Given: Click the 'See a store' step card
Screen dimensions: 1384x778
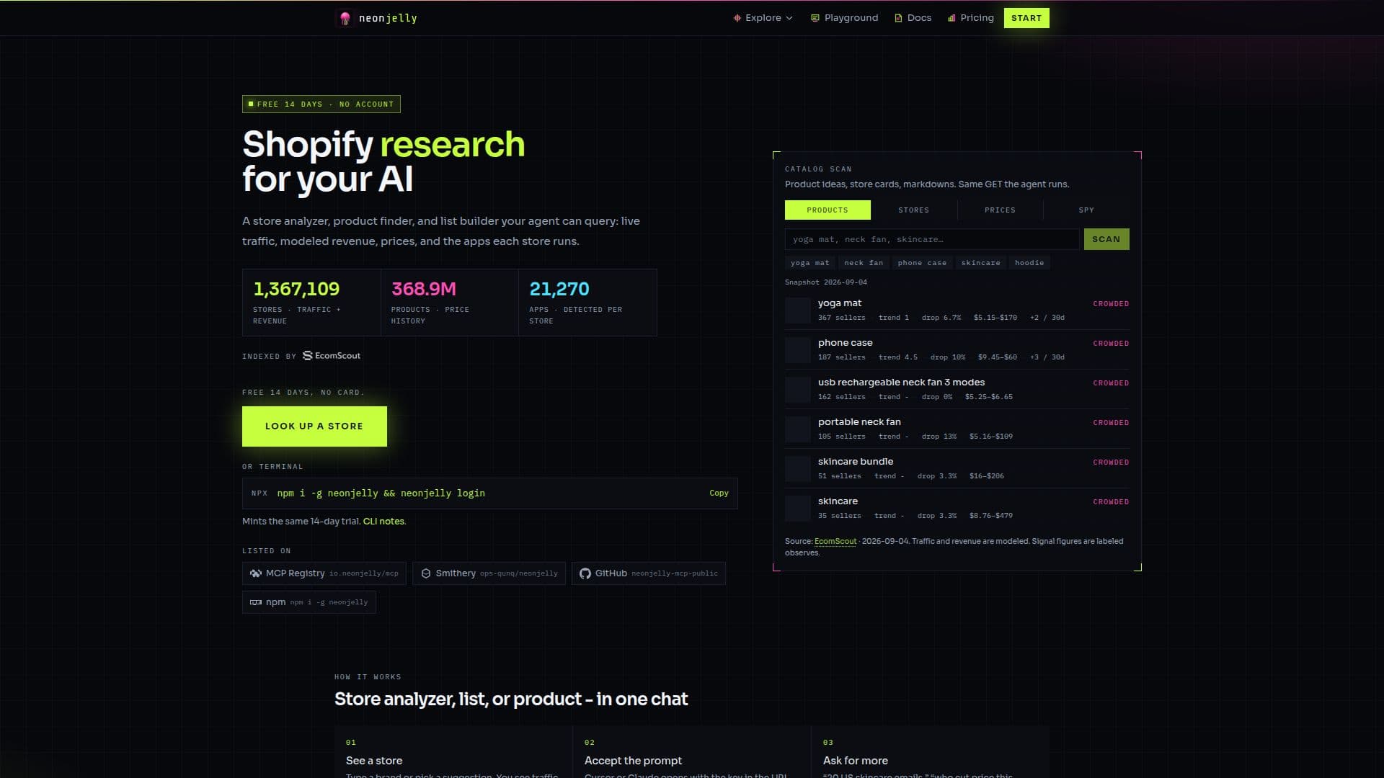Looking at the screenshot, I should [453, 753].
